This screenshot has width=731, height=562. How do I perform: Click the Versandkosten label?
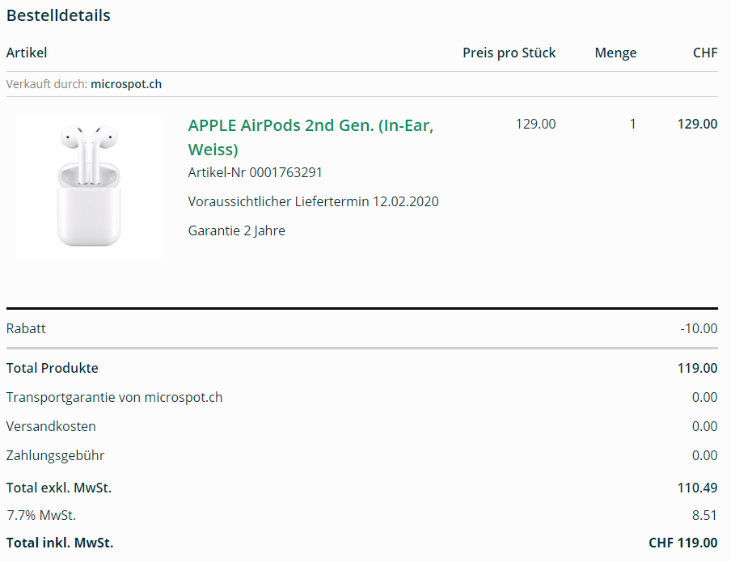pos(51,426)
